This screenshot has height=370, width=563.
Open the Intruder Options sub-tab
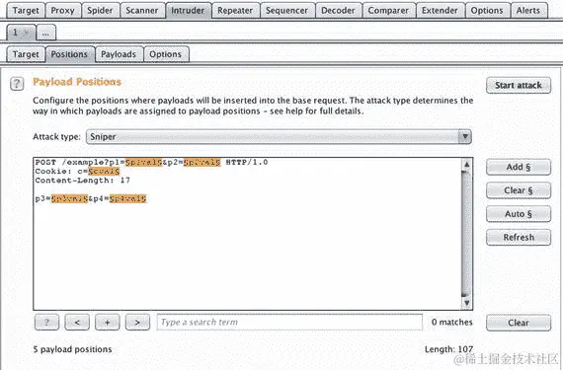click(x=166, y=54)
